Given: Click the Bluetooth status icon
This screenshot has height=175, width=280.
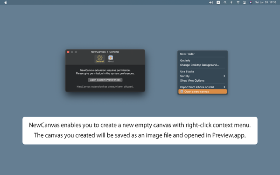Looking at the screenshot, I should pos(231,2).
